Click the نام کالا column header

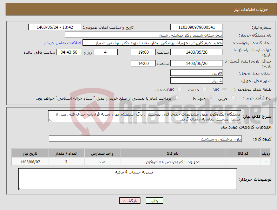click(x=172, y=153)
